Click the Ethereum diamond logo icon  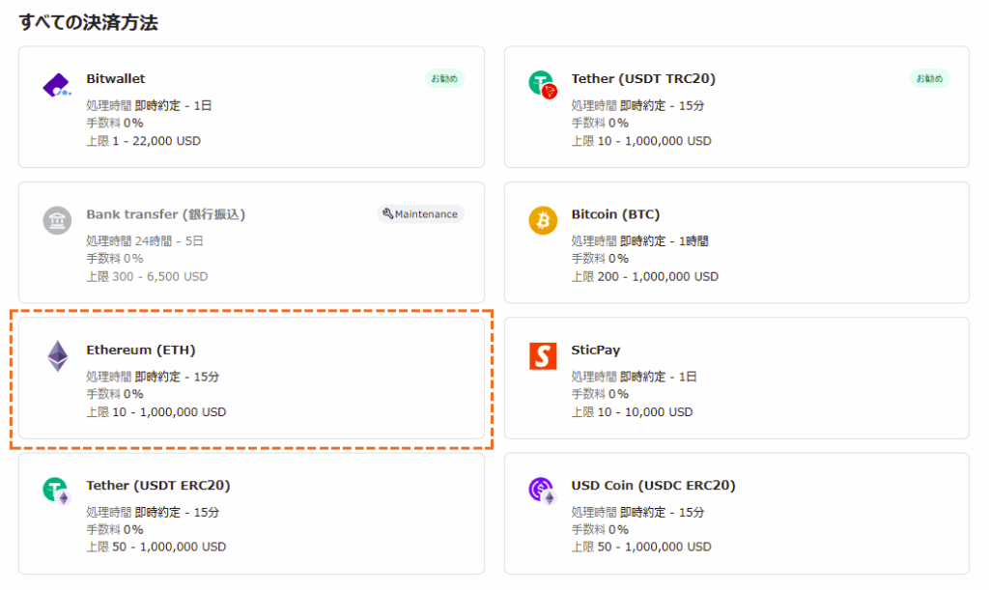pyautogui.click(x=57, y=356)
